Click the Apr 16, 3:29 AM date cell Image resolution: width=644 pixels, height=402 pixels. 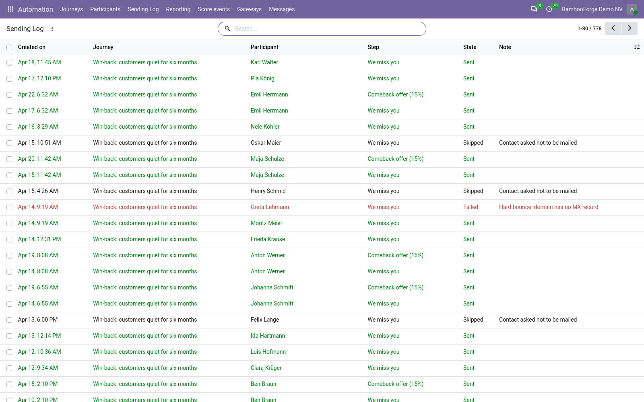pyautogui.click(x=38, y=127)
